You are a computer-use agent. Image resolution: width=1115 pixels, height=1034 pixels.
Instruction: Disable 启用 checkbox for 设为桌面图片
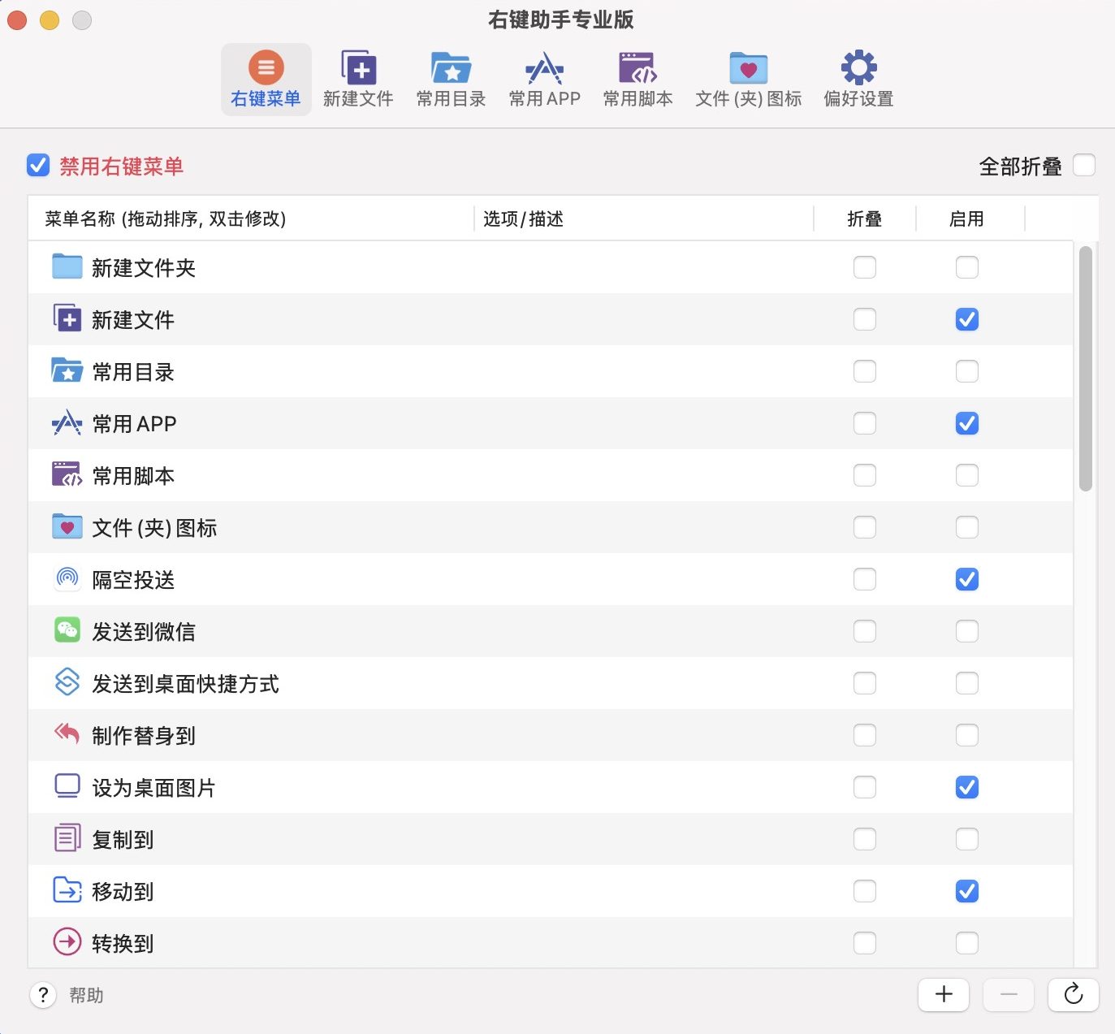point(966,787)
